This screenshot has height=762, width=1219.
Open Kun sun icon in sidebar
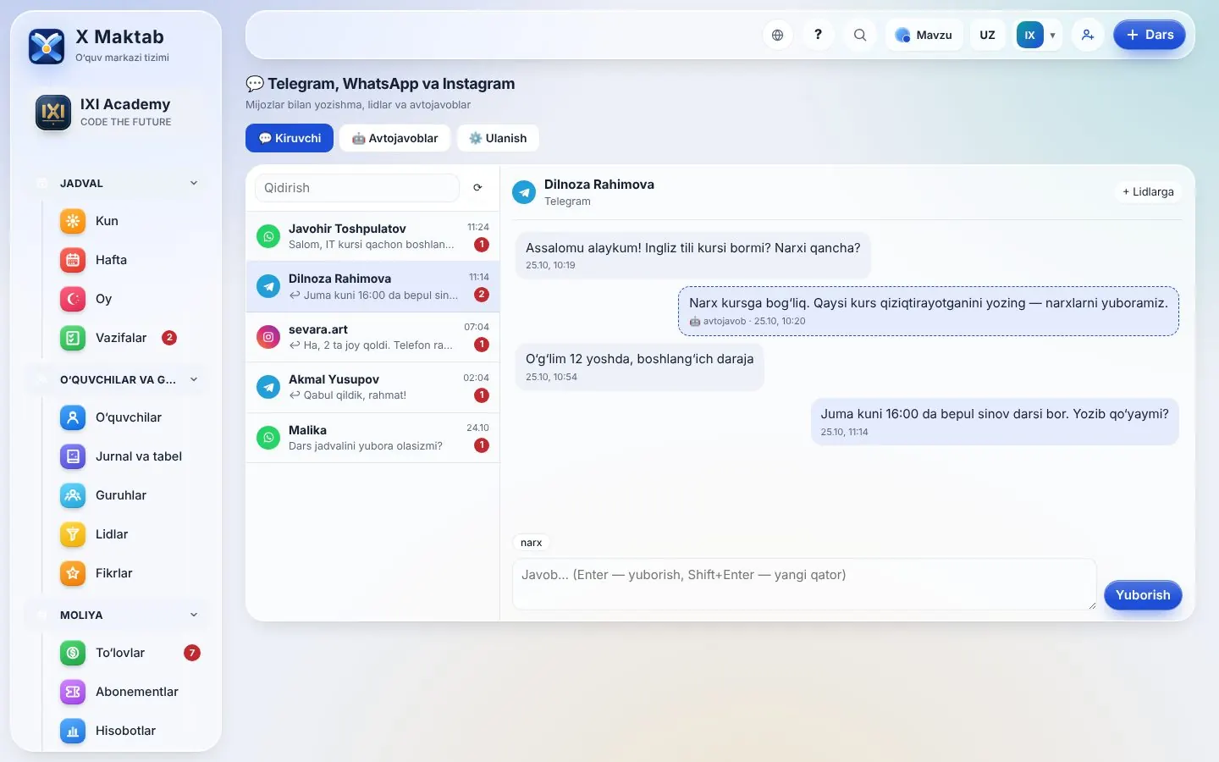[73, 221]
